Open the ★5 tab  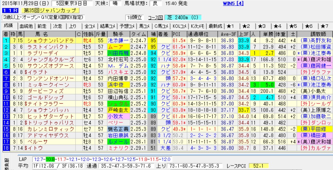click(294, 26)
